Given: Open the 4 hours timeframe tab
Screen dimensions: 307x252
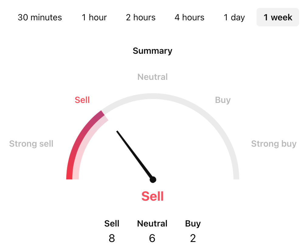Looking at the screenshot, I should [x=189, y=17].
